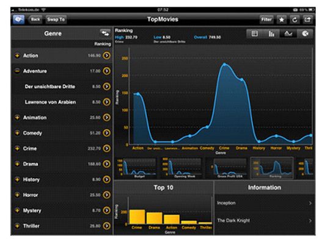330x241 pixels.
Task: Tap the Genre panel title
Action: pos(53,34)
